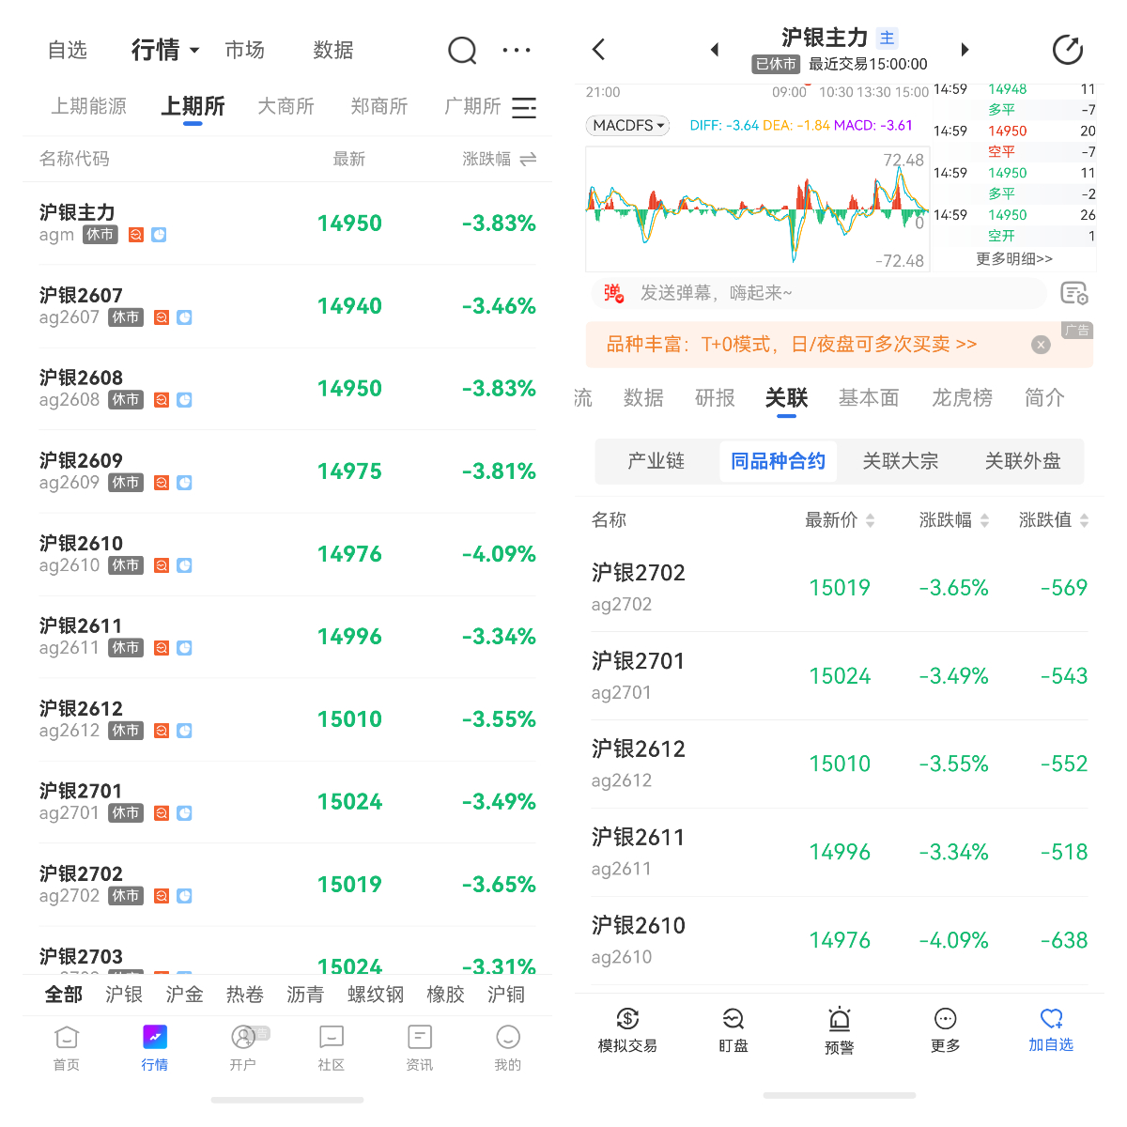Close the advertisement banner

1041,345
